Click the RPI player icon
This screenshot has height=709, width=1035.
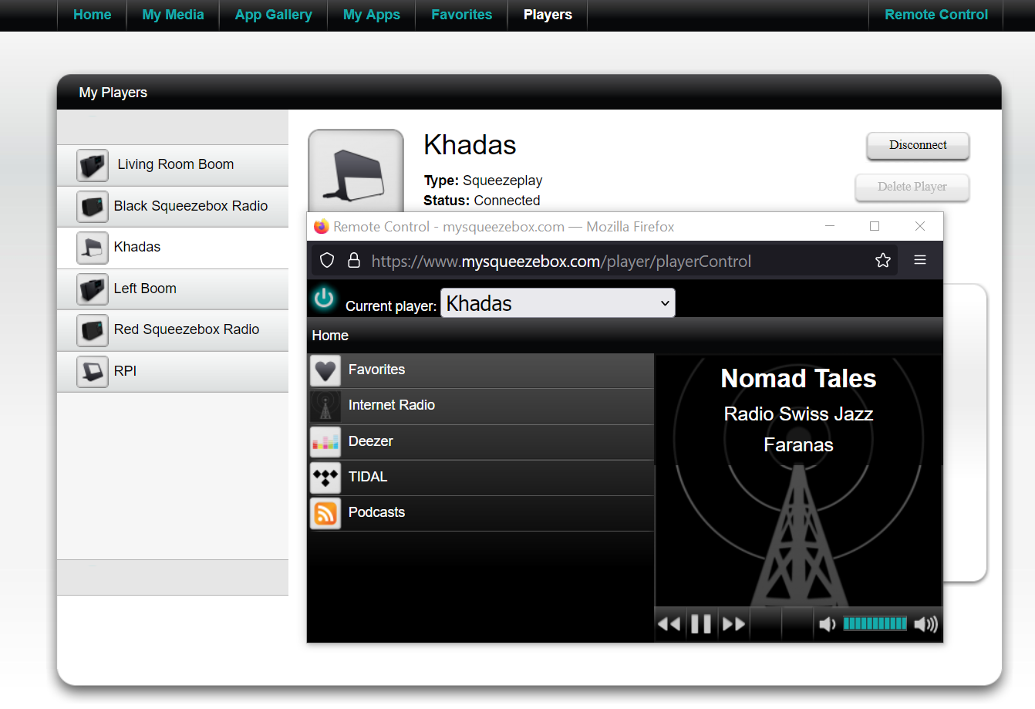click(x=93, y=372)
